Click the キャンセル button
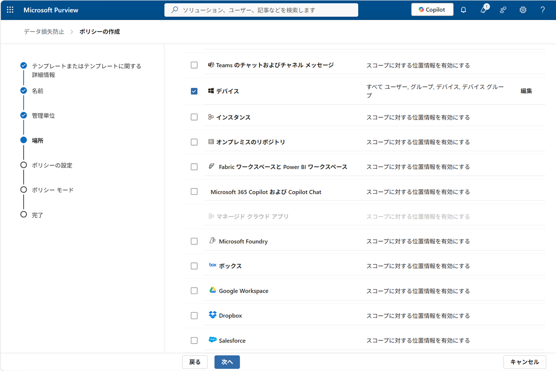This screenshot has width=556, height=371. click(x=524, y=362)
